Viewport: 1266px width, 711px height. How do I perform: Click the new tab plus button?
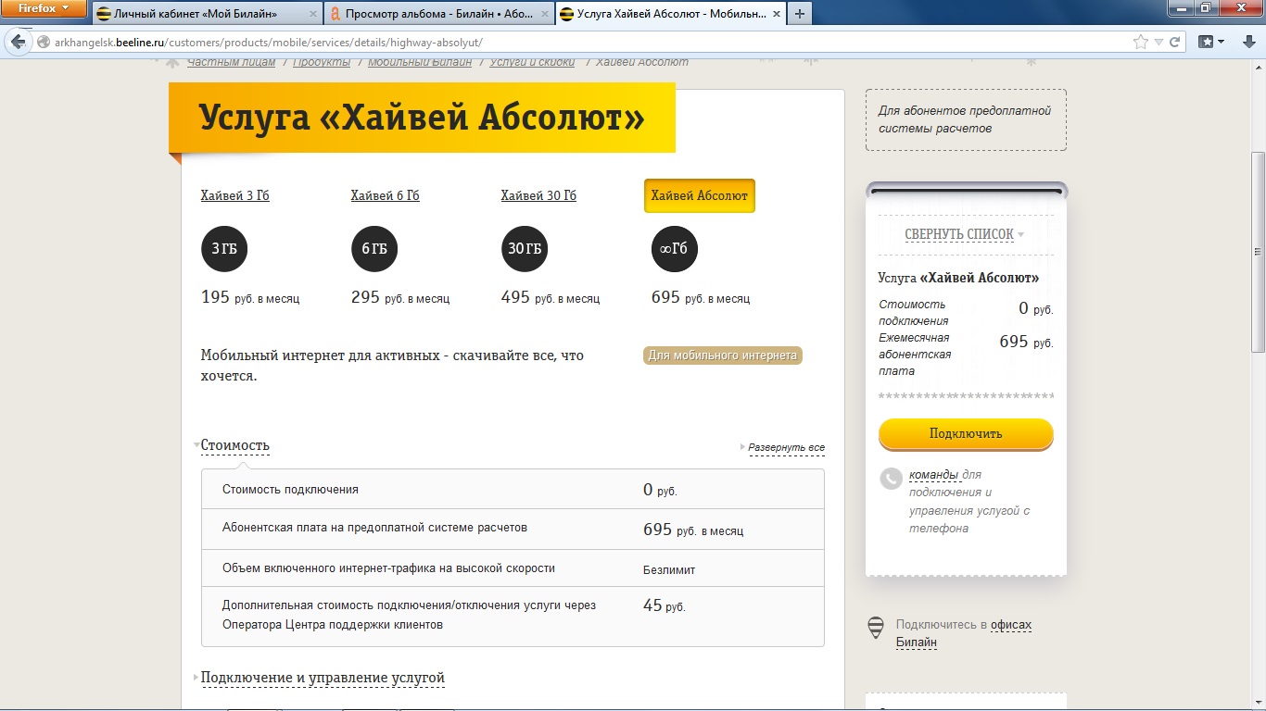(800, 14)
